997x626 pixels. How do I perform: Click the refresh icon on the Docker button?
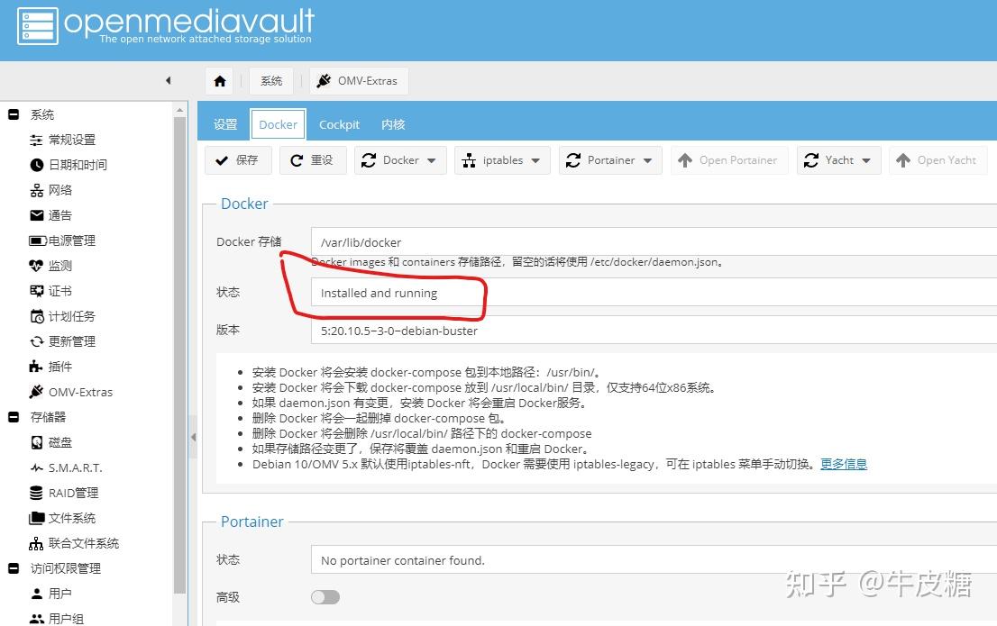click(369, 160)
